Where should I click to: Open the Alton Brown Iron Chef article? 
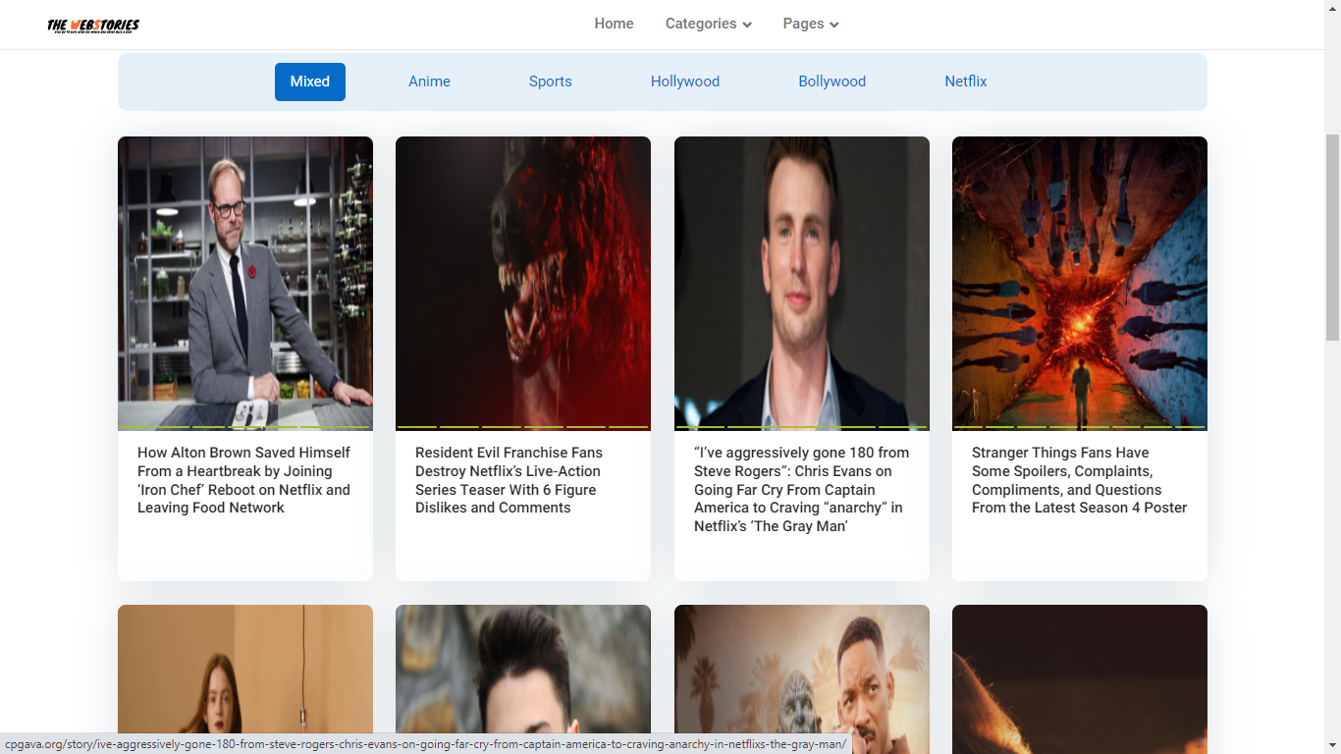243,480
